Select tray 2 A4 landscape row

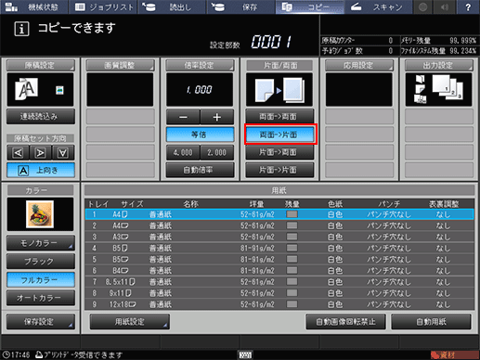click(x=279, y=225)
